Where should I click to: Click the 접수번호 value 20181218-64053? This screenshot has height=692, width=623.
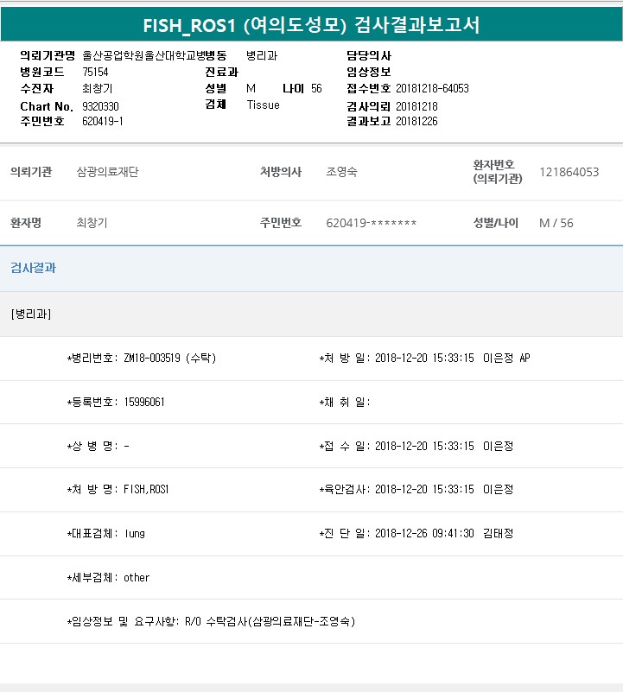pos(432,88)
